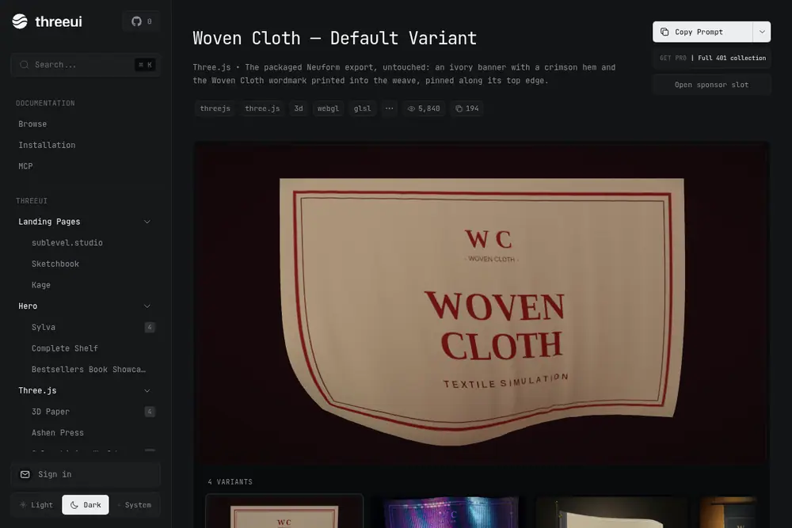This screenshot has width=792, height=528.
Task: Click the envelope icon beside Sign in
Action: [25, 474]
